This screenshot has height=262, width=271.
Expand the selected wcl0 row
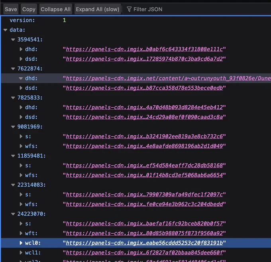(21, 243)
